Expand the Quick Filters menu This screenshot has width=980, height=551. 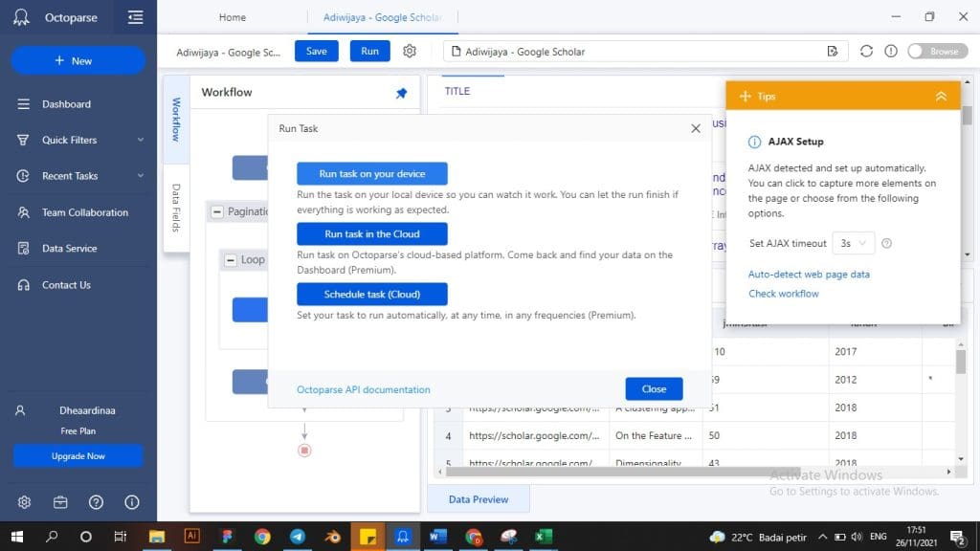(141, 141)
